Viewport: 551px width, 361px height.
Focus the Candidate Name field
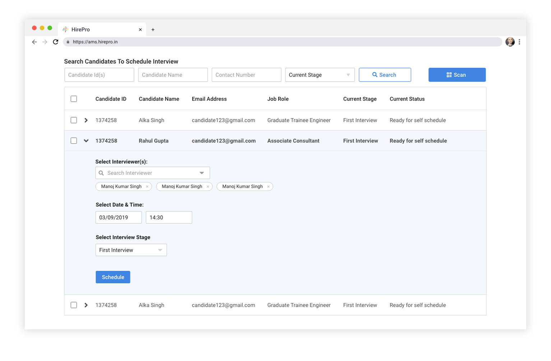[x=173, y=75]
